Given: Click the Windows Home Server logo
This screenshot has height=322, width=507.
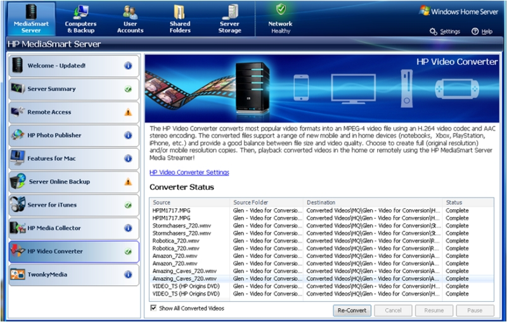Looking at the screenshot, I should click(459, 11).
